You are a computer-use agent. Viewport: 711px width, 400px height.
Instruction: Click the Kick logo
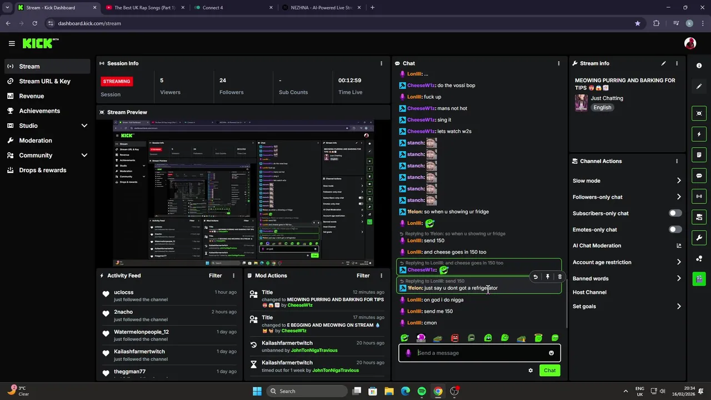pyautogui.click(x=40, y=43)
